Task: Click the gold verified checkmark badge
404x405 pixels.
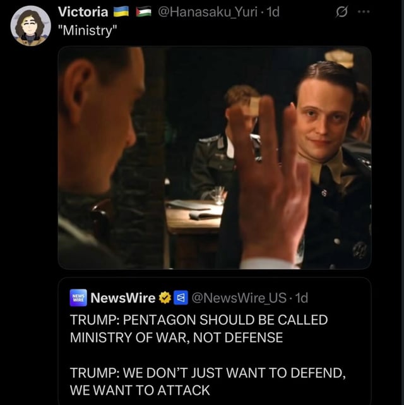Action: coord(165,298)
